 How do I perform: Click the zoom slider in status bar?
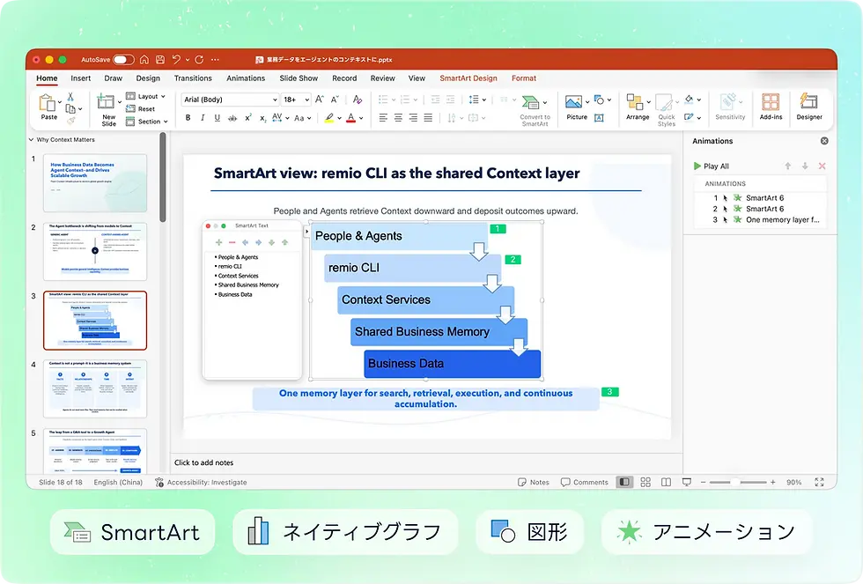click(x=738, y=482)
